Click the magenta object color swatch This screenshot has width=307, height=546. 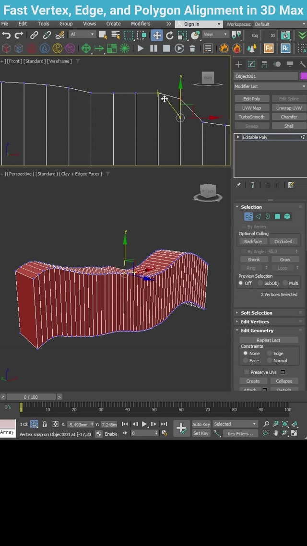pos(303,76)
